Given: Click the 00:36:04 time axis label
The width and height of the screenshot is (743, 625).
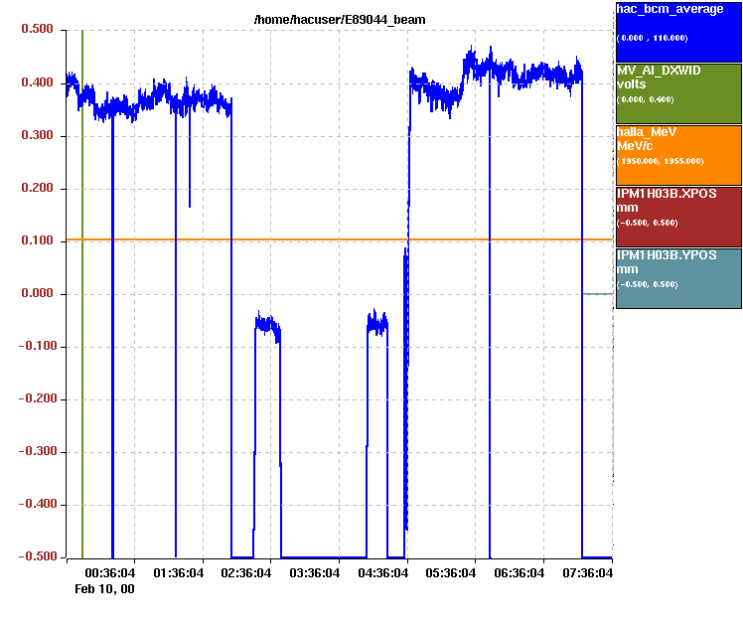Looking at the screenshot, I should point(110,572).
